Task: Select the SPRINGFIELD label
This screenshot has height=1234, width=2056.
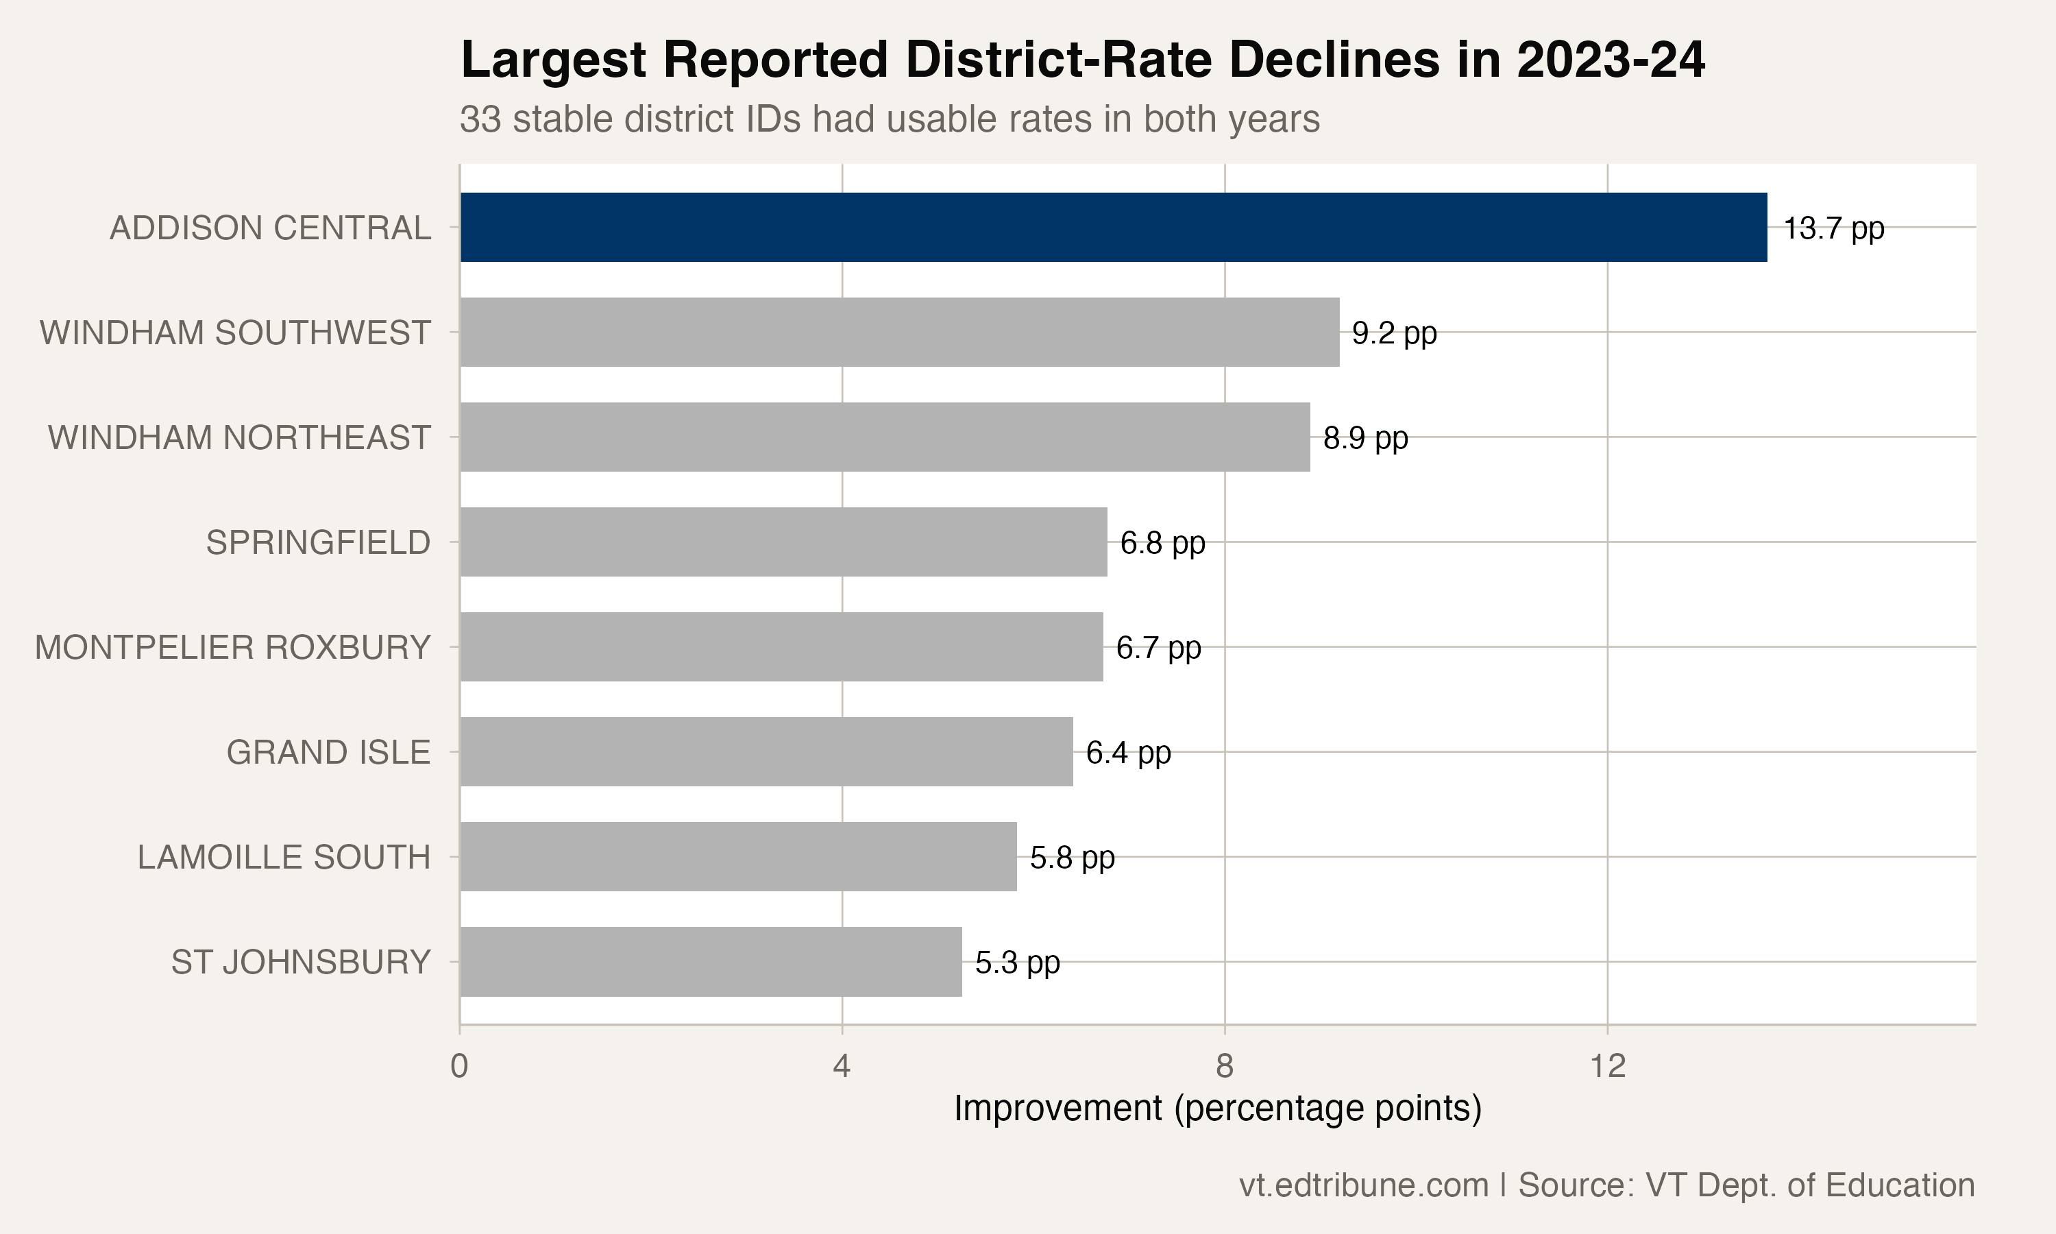Action: pos(318,542)
